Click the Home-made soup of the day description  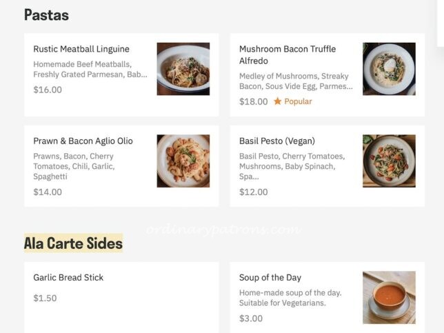[290, 298]
